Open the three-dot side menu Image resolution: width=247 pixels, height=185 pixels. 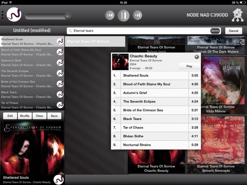(2, 15)
